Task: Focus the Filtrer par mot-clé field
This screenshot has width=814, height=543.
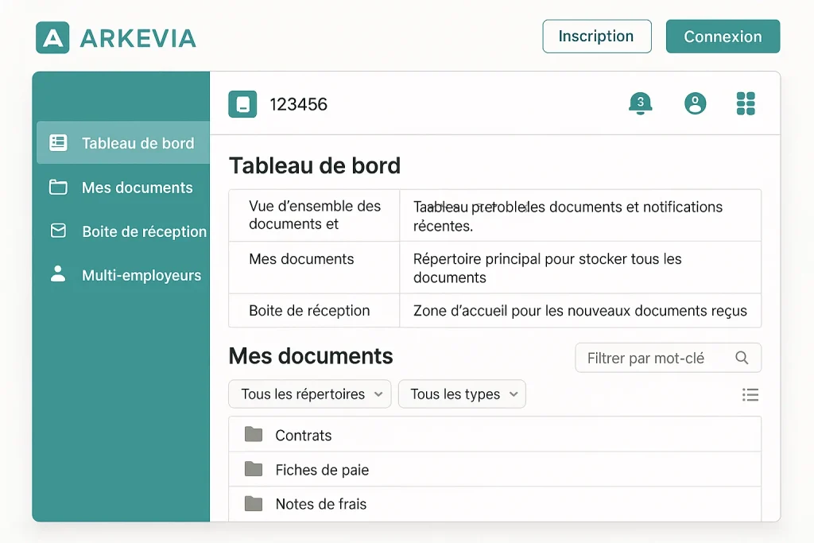Action: (x=652, y=358)
